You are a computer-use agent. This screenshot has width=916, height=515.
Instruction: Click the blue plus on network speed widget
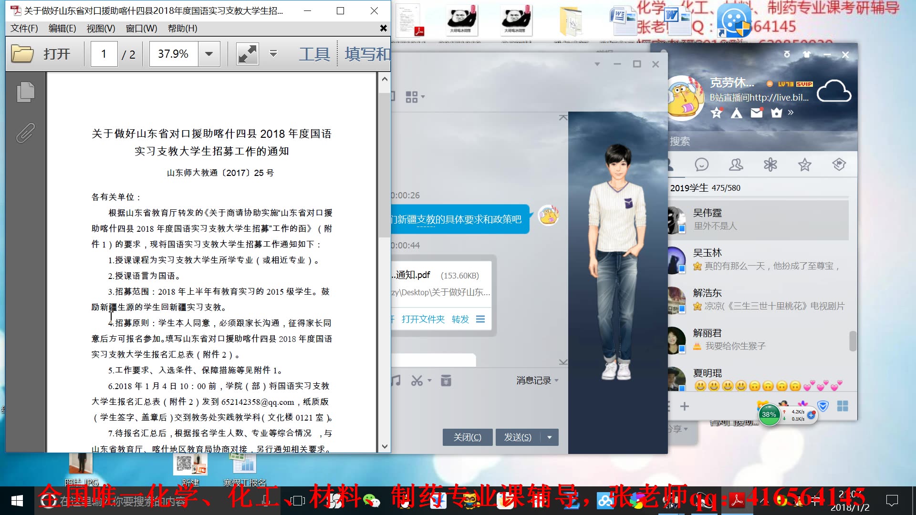pos(811,415)
